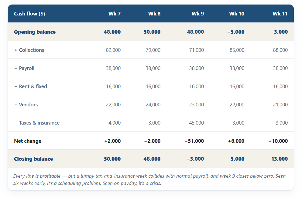Click the Wk 7 column header

(x=115, y=14)
